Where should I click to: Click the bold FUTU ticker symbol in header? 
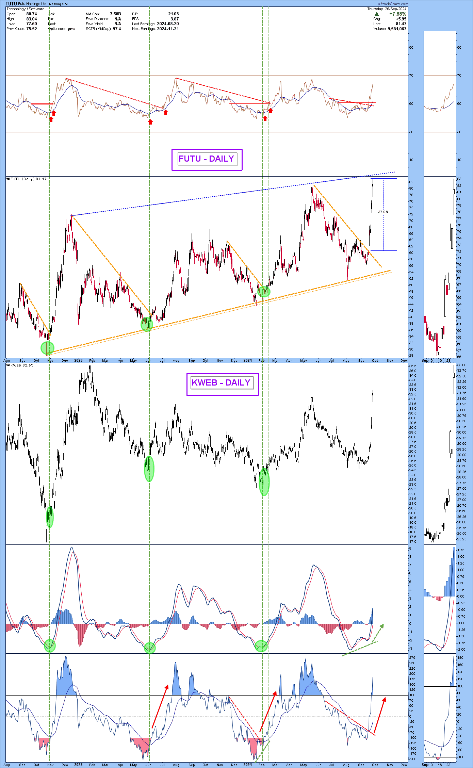[x=11, y=4]
